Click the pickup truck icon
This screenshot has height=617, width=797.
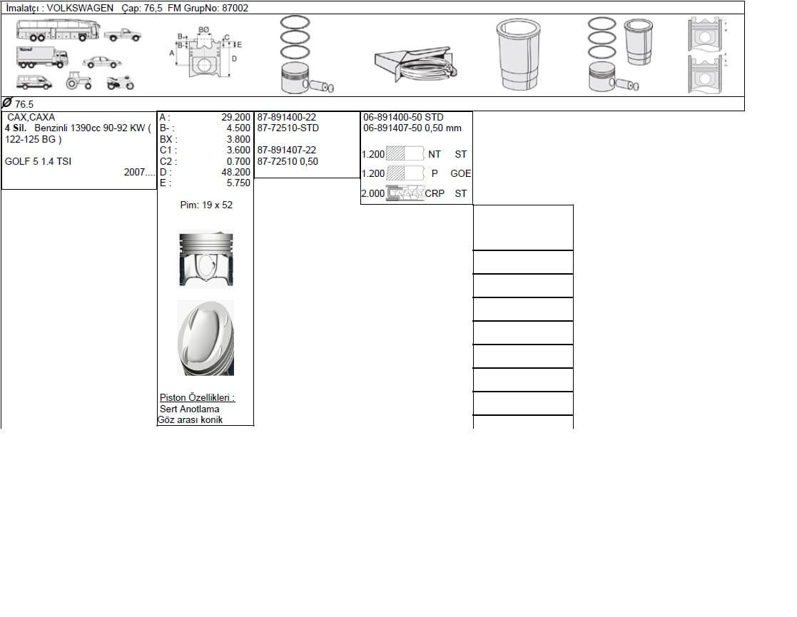pos(123,34)
